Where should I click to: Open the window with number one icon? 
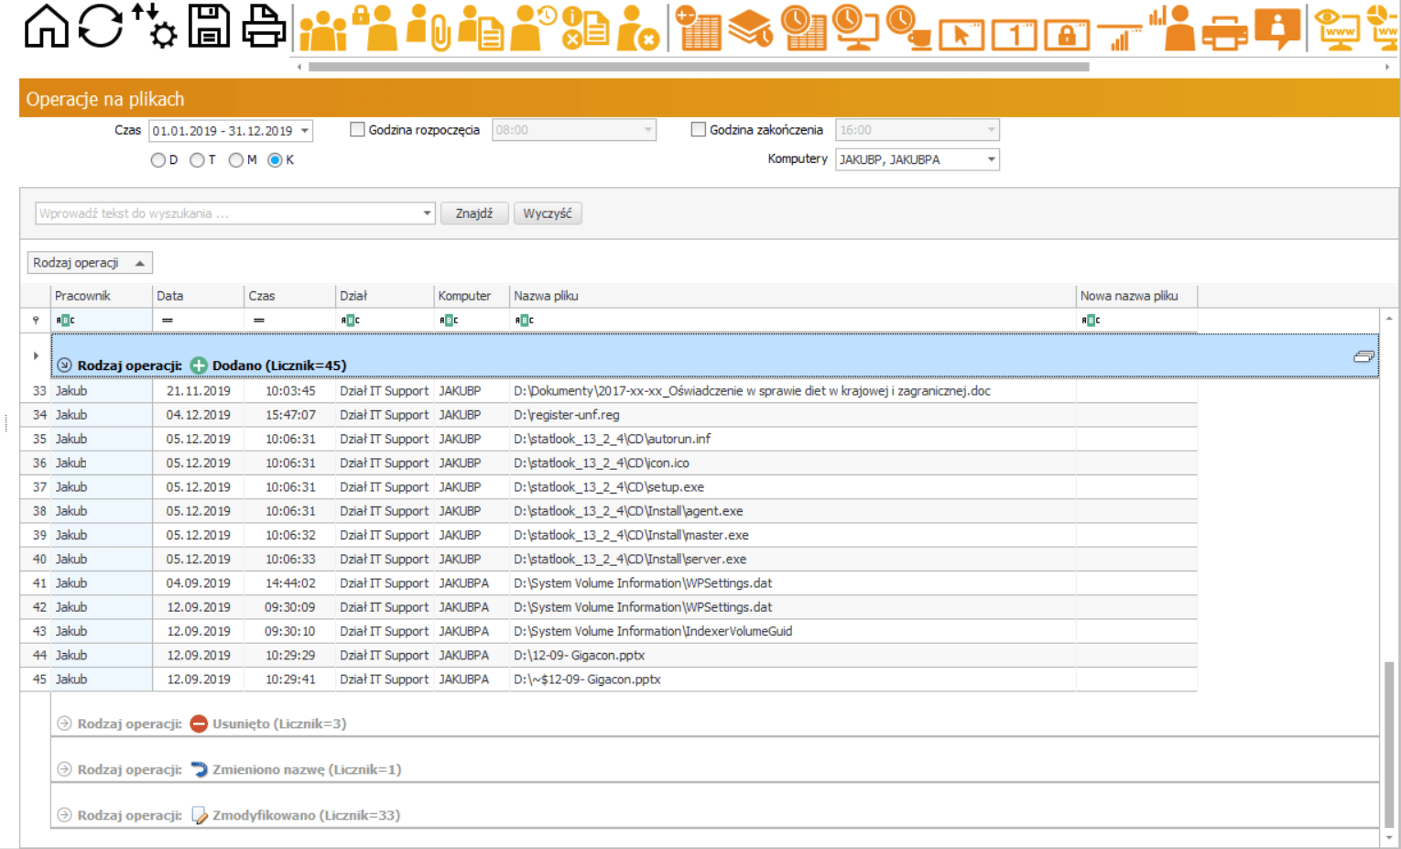pyautogui.click(x=1015, y=35)
